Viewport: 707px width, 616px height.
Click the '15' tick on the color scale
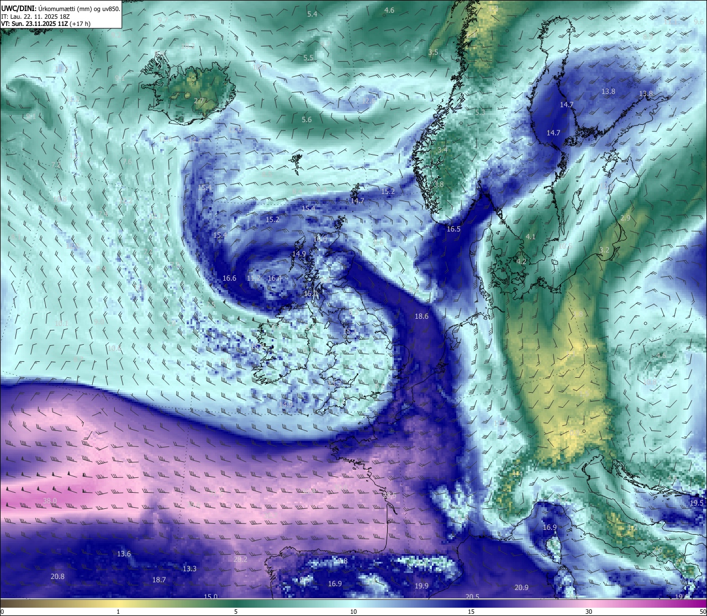click(x=471, y=612)
